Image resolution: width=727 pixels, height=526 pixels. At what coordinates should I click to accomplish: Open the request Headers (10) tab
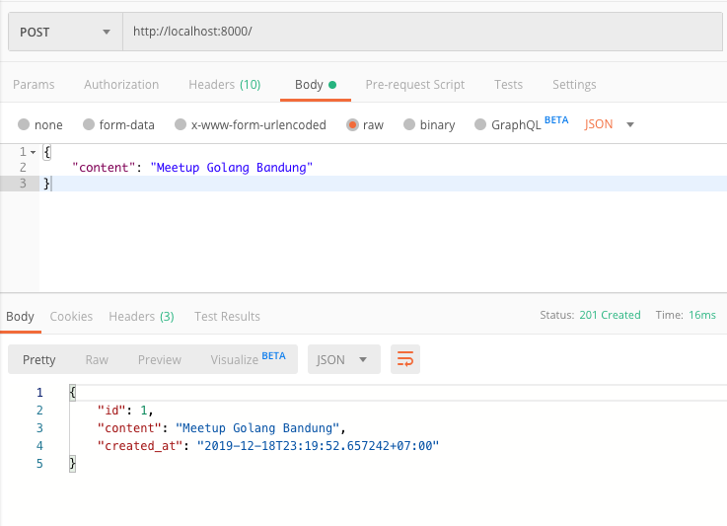pos(224,85)
